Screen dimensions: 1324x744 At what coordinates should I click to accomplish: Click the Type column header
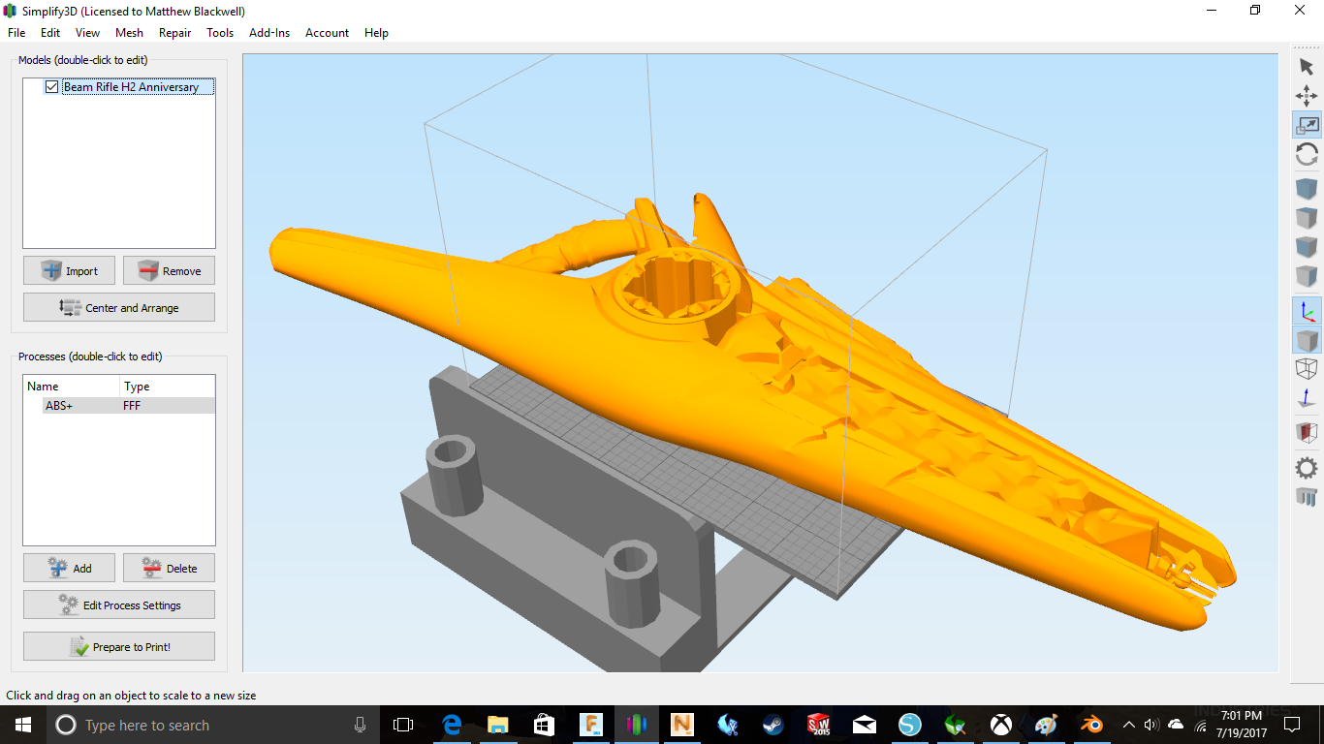point(167,386)
